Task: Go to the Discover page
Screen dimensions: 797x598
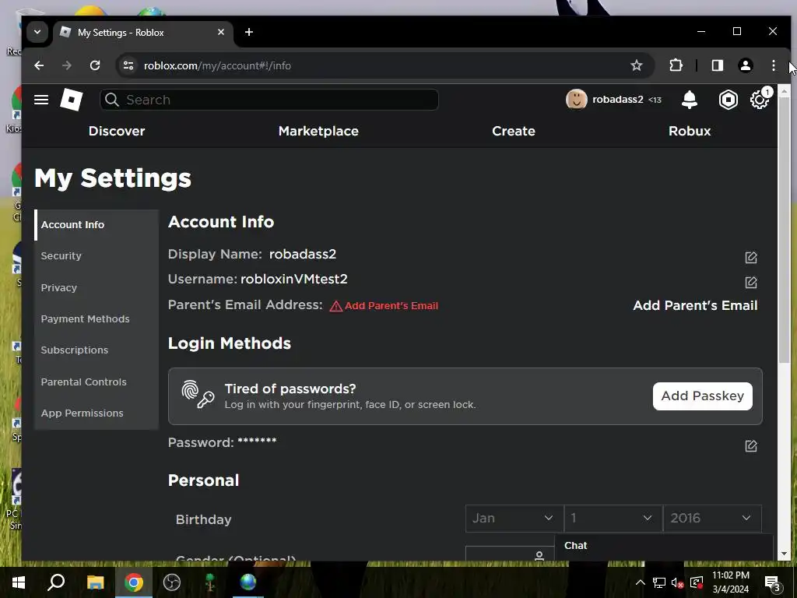Action: (x=117, y=131)
